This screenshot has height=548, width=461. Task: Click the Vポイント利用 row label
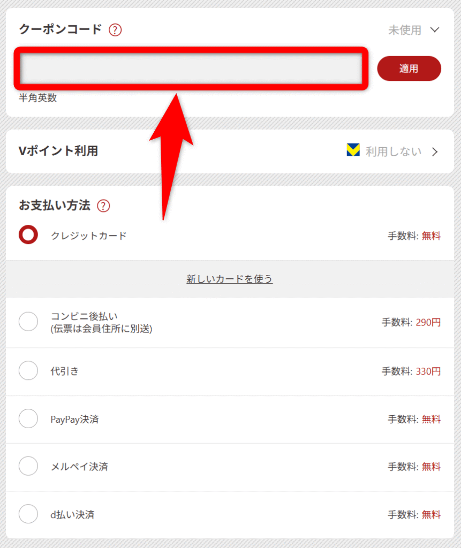pyautogui.click(x=58, y=151)
